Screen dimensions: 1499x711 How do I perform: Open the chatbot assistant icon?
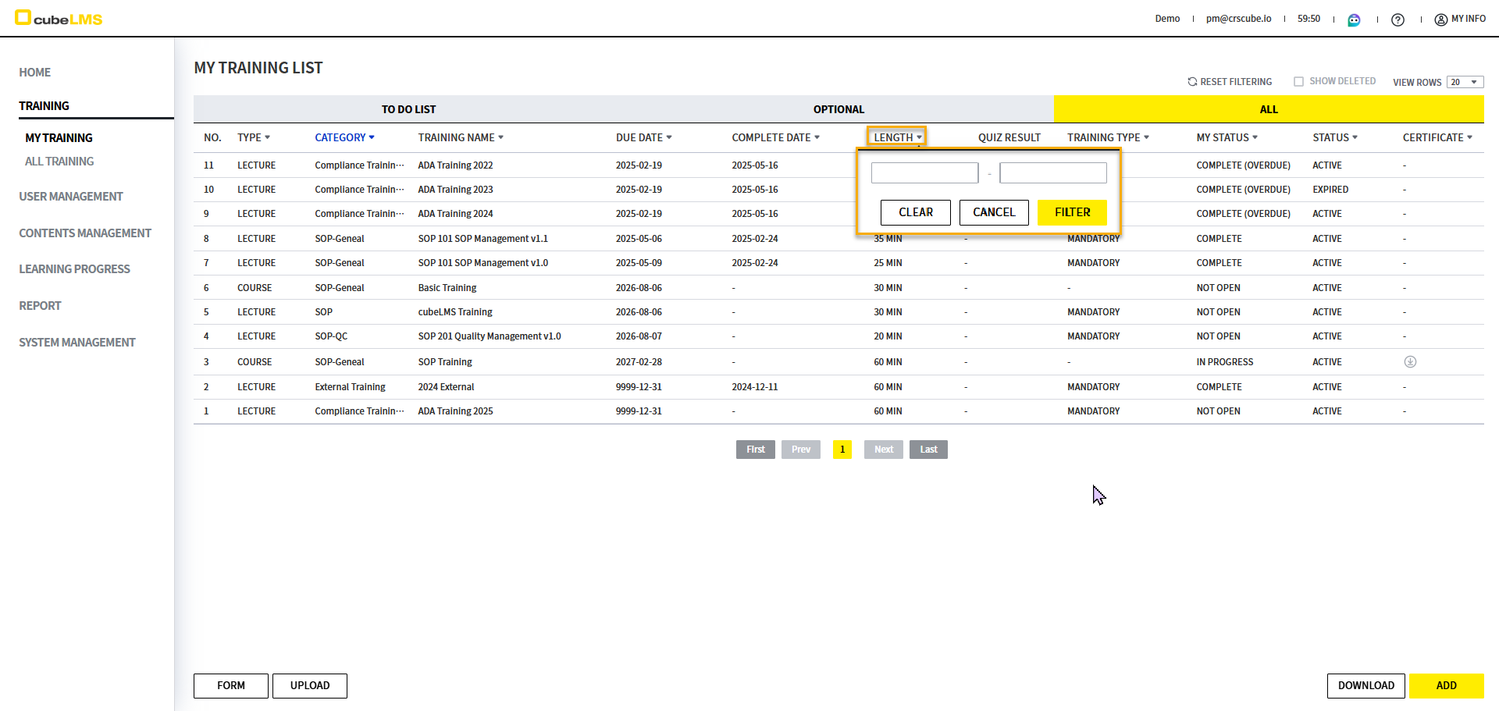pyautogui.click(x=1354, y=20)
